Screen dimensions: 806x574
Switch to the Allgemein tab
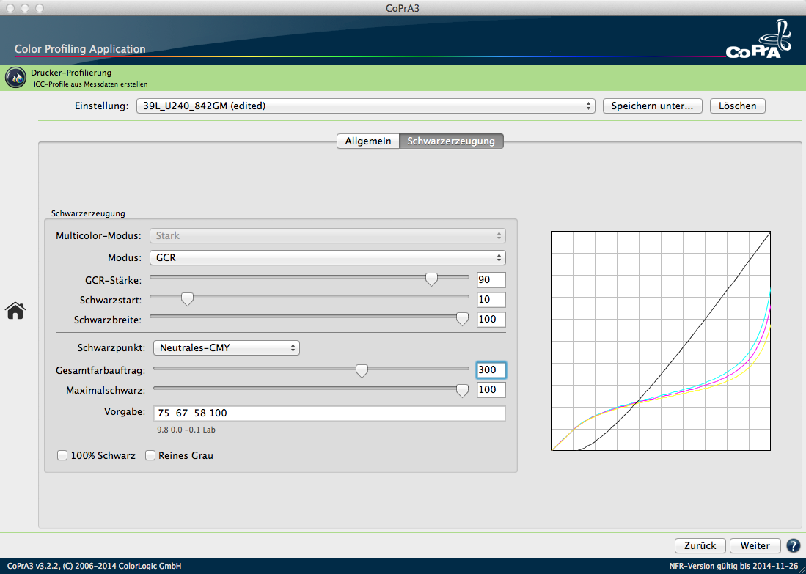(367, 141)
